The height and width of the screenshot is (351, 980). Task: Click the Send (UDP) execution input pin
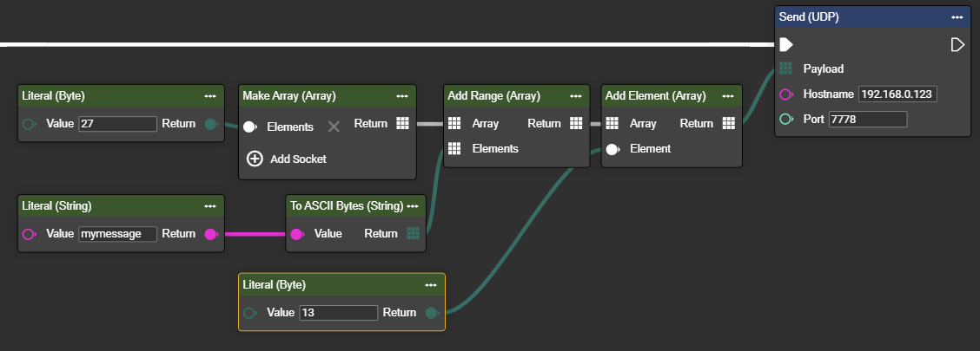[x=785, y=44]
